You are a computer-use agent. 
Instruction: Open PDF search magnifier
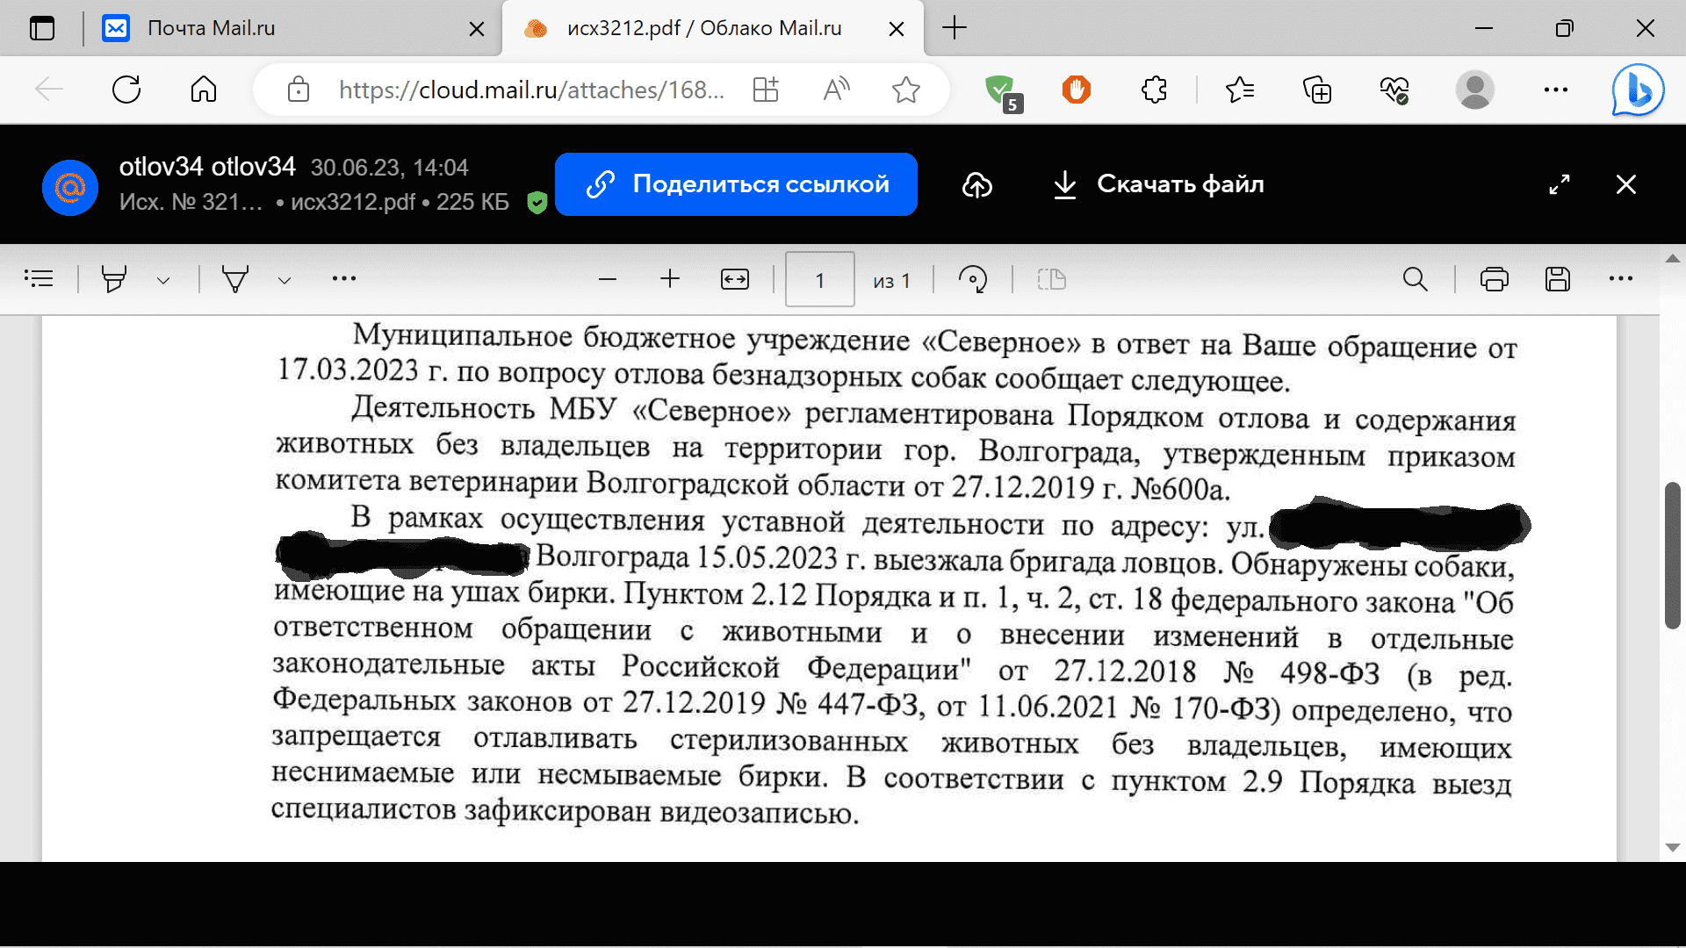1415,279
